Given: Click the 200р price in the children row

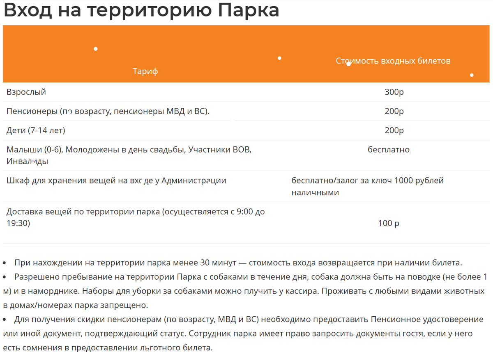Looking at the screenshot, I should click(394, 130).
